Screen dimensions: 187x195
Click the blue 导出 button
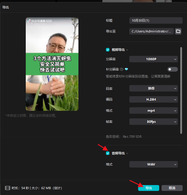tap(149, 188)
